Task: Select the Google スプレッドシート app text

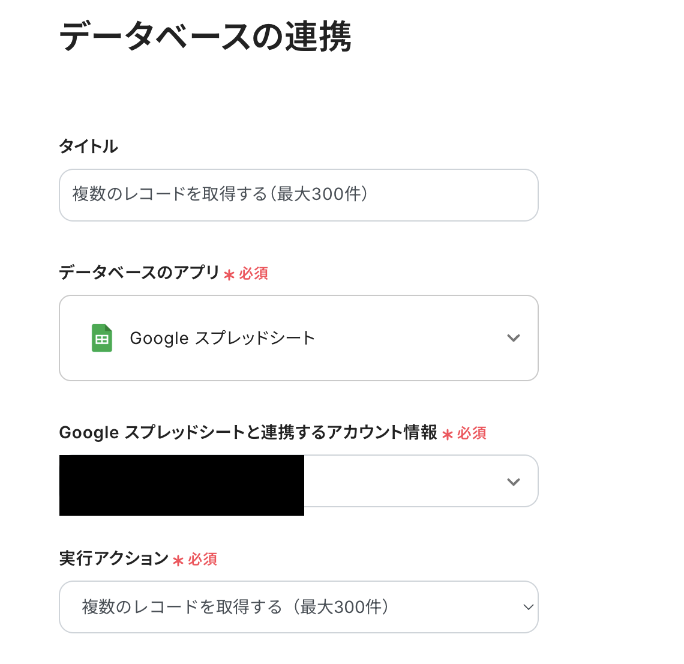Action: click(x=222, y=338)
